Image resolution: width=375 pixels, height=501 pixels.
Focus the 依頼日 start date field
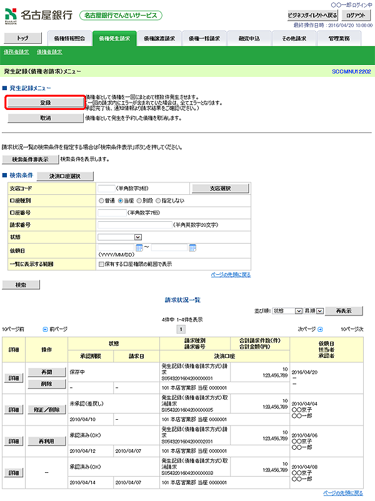pos(116,247)
